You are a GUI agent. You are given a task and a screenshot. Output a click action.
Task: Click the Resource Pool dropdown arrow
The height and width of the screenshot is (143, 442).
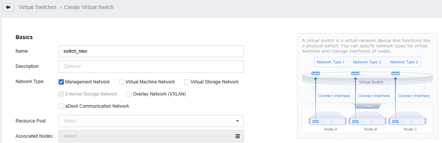tap(237, 121)
